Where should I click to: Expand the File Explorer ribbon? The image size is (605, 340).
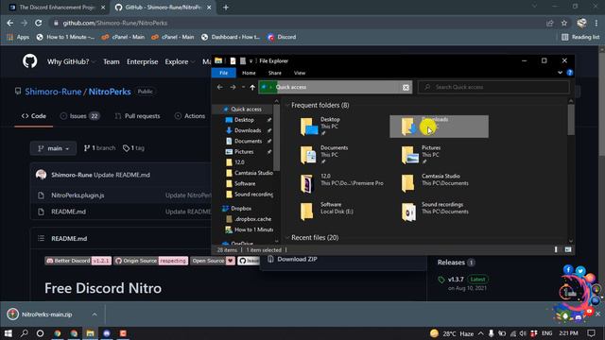[560, 73]
